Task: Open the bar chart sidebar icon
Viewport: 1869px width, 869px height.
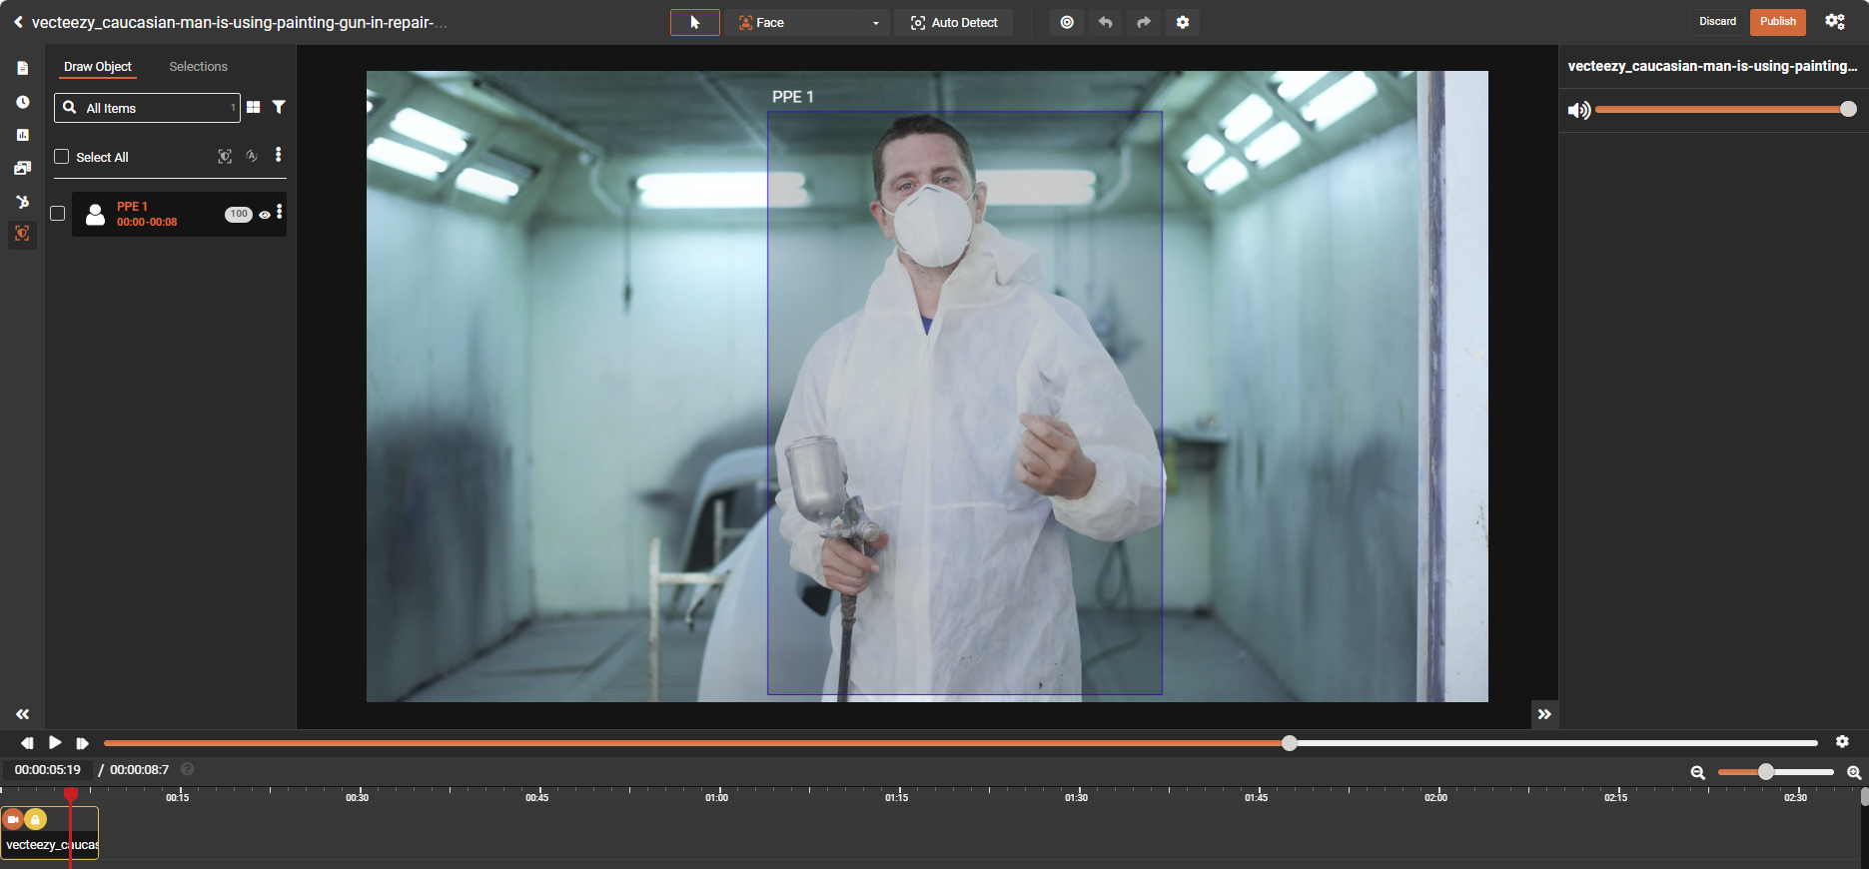Action: pyautogui.click(x=22, y=135)
